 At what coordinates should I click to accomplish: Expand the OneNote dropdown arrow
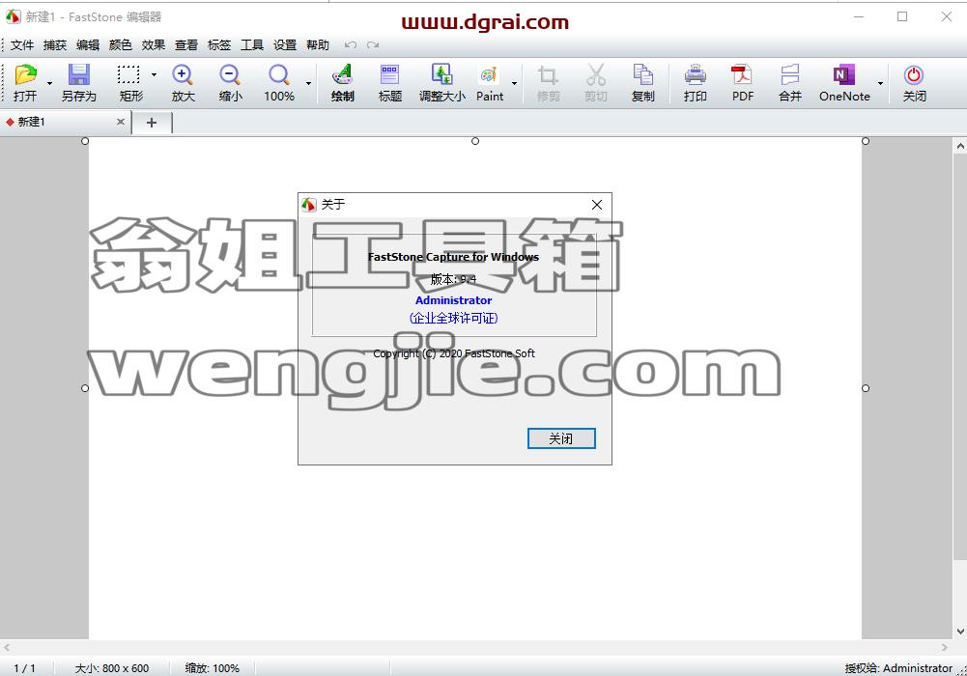(x=880, y=83)
